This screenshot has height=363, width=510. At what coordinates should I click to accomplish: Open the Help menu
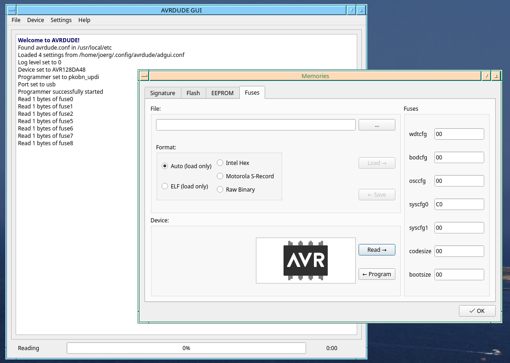point(84,20)
